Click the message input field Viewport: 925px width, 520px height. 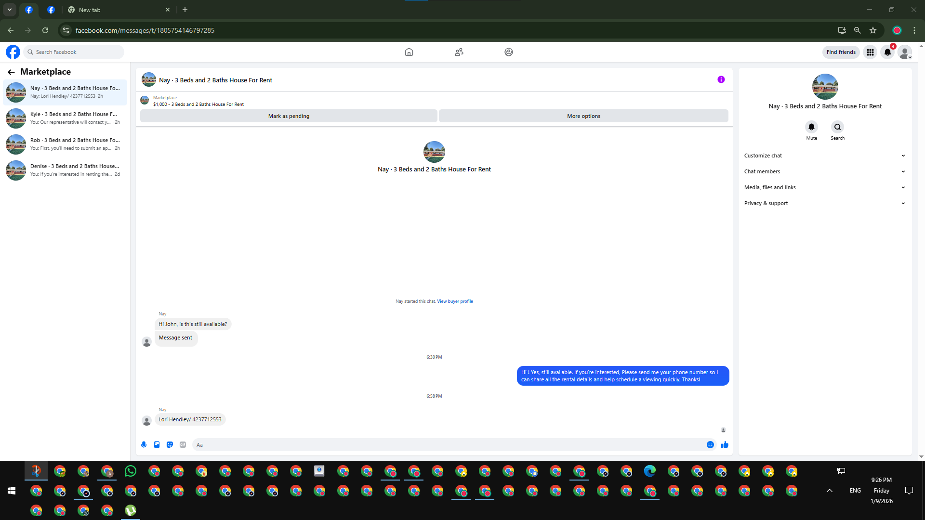click(448, 445)
